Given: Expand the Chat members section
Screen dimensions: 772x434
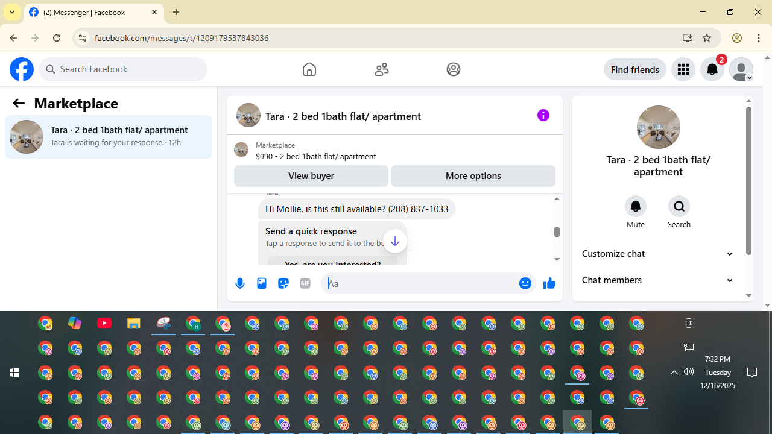Looking at the screenshot, I should [657, 280].
